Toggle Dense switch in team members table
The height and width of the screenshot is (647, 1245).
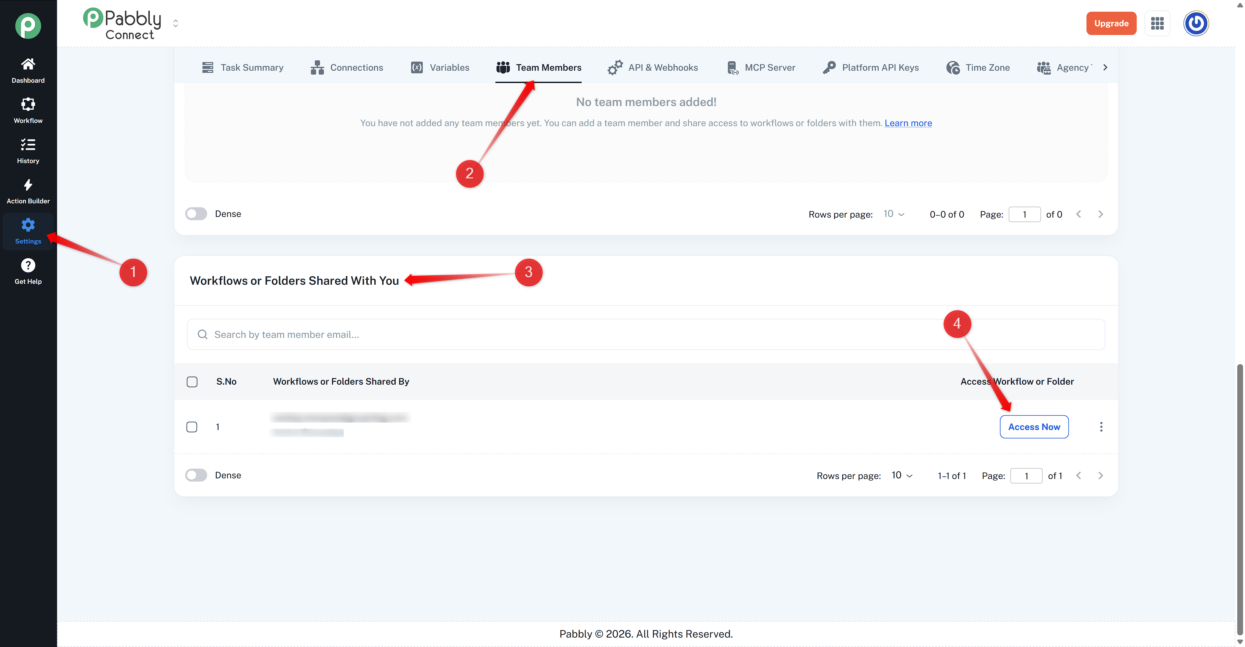click(x=196, y=214)
